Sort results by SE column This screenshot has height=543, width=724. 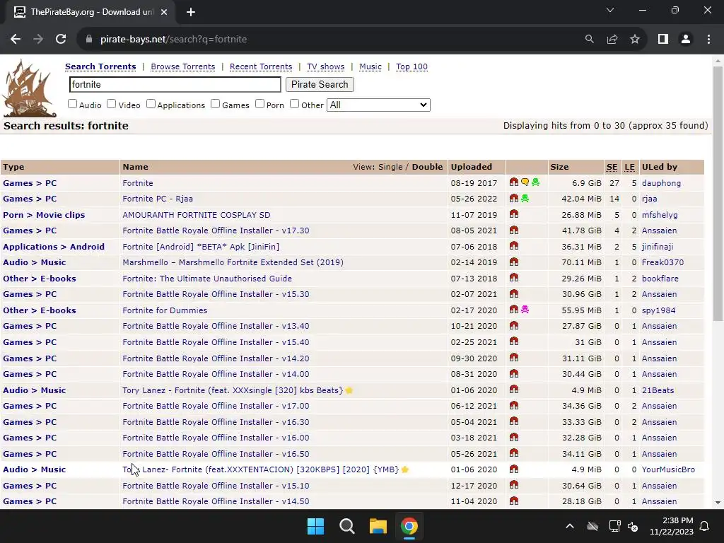[612, 167]
